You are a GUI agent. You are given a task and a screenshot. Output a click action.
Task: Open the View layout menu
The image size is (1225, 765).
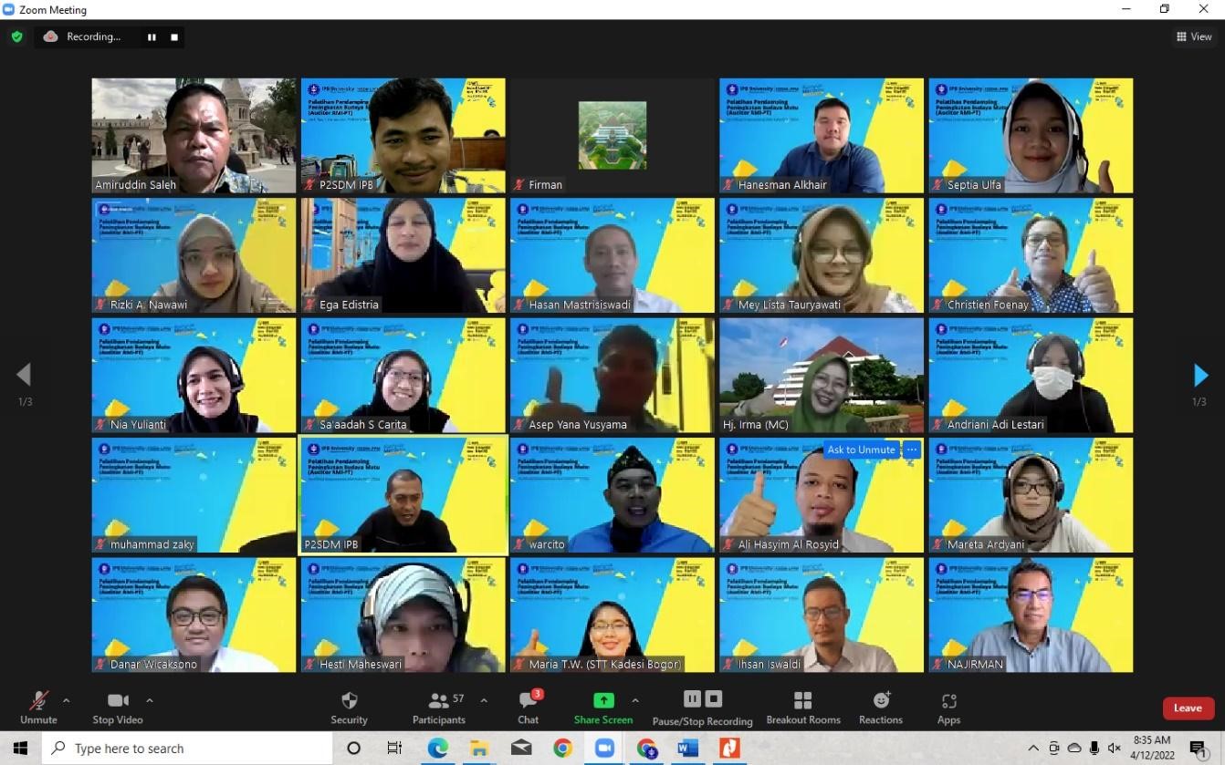click(1194, 36)
